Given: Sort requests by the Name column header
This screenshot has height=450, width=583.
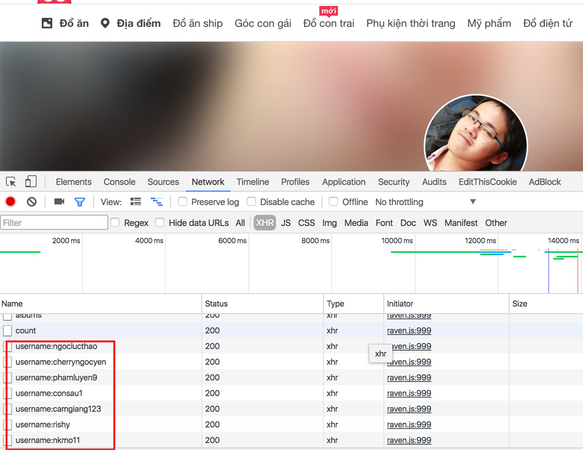Looking at the screenshot, I should [x=12, y=304].
